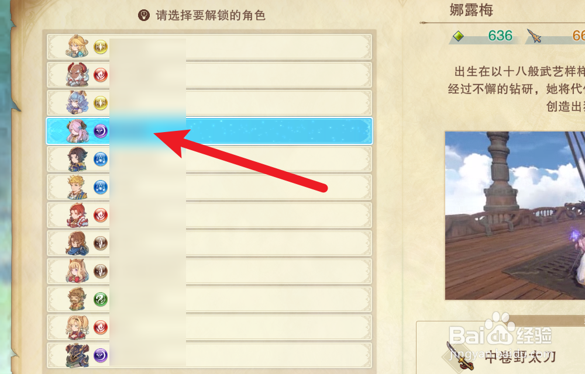Click the 娜露梅 character name heading
The height and width of the screenshot is (374, 585).
[471, 10]
